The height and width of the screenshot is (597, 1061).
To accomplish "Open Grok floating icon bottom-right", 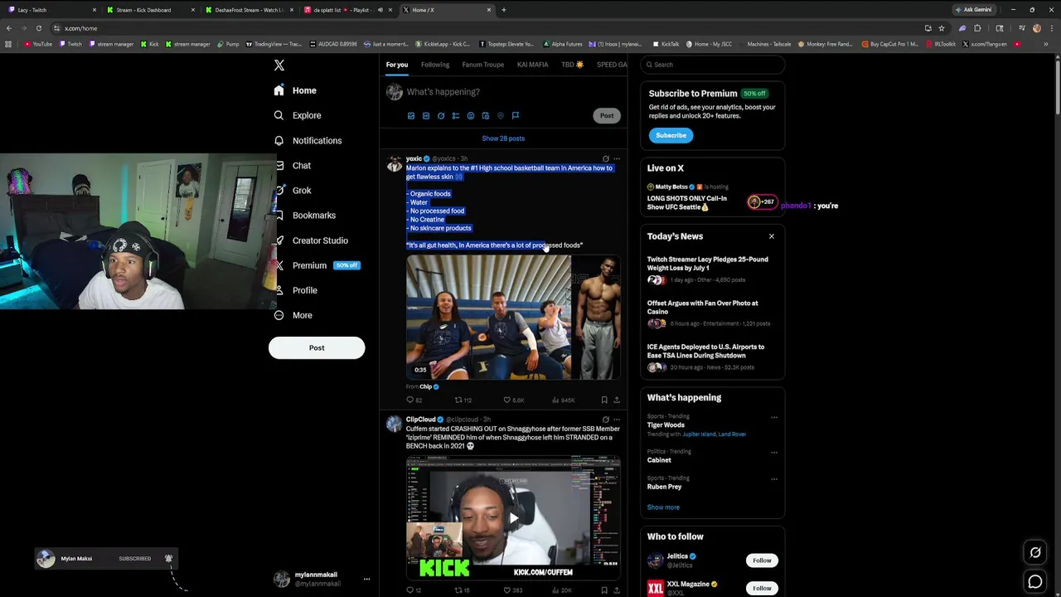I will 1035,553.
